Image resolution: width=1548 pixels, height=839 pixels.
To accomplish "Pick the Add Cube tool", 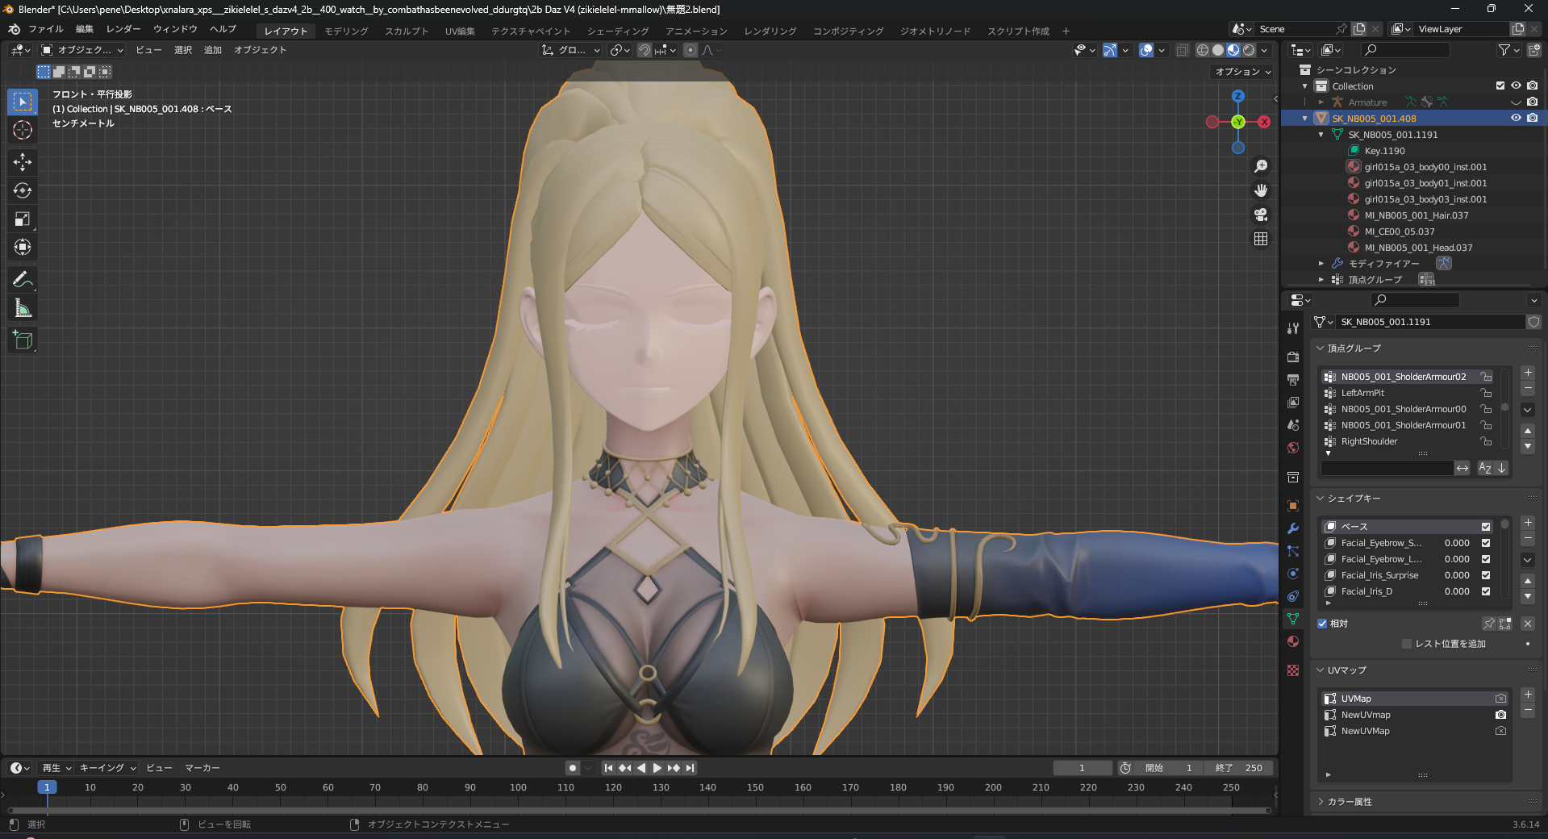I will [x=23, y=340].
